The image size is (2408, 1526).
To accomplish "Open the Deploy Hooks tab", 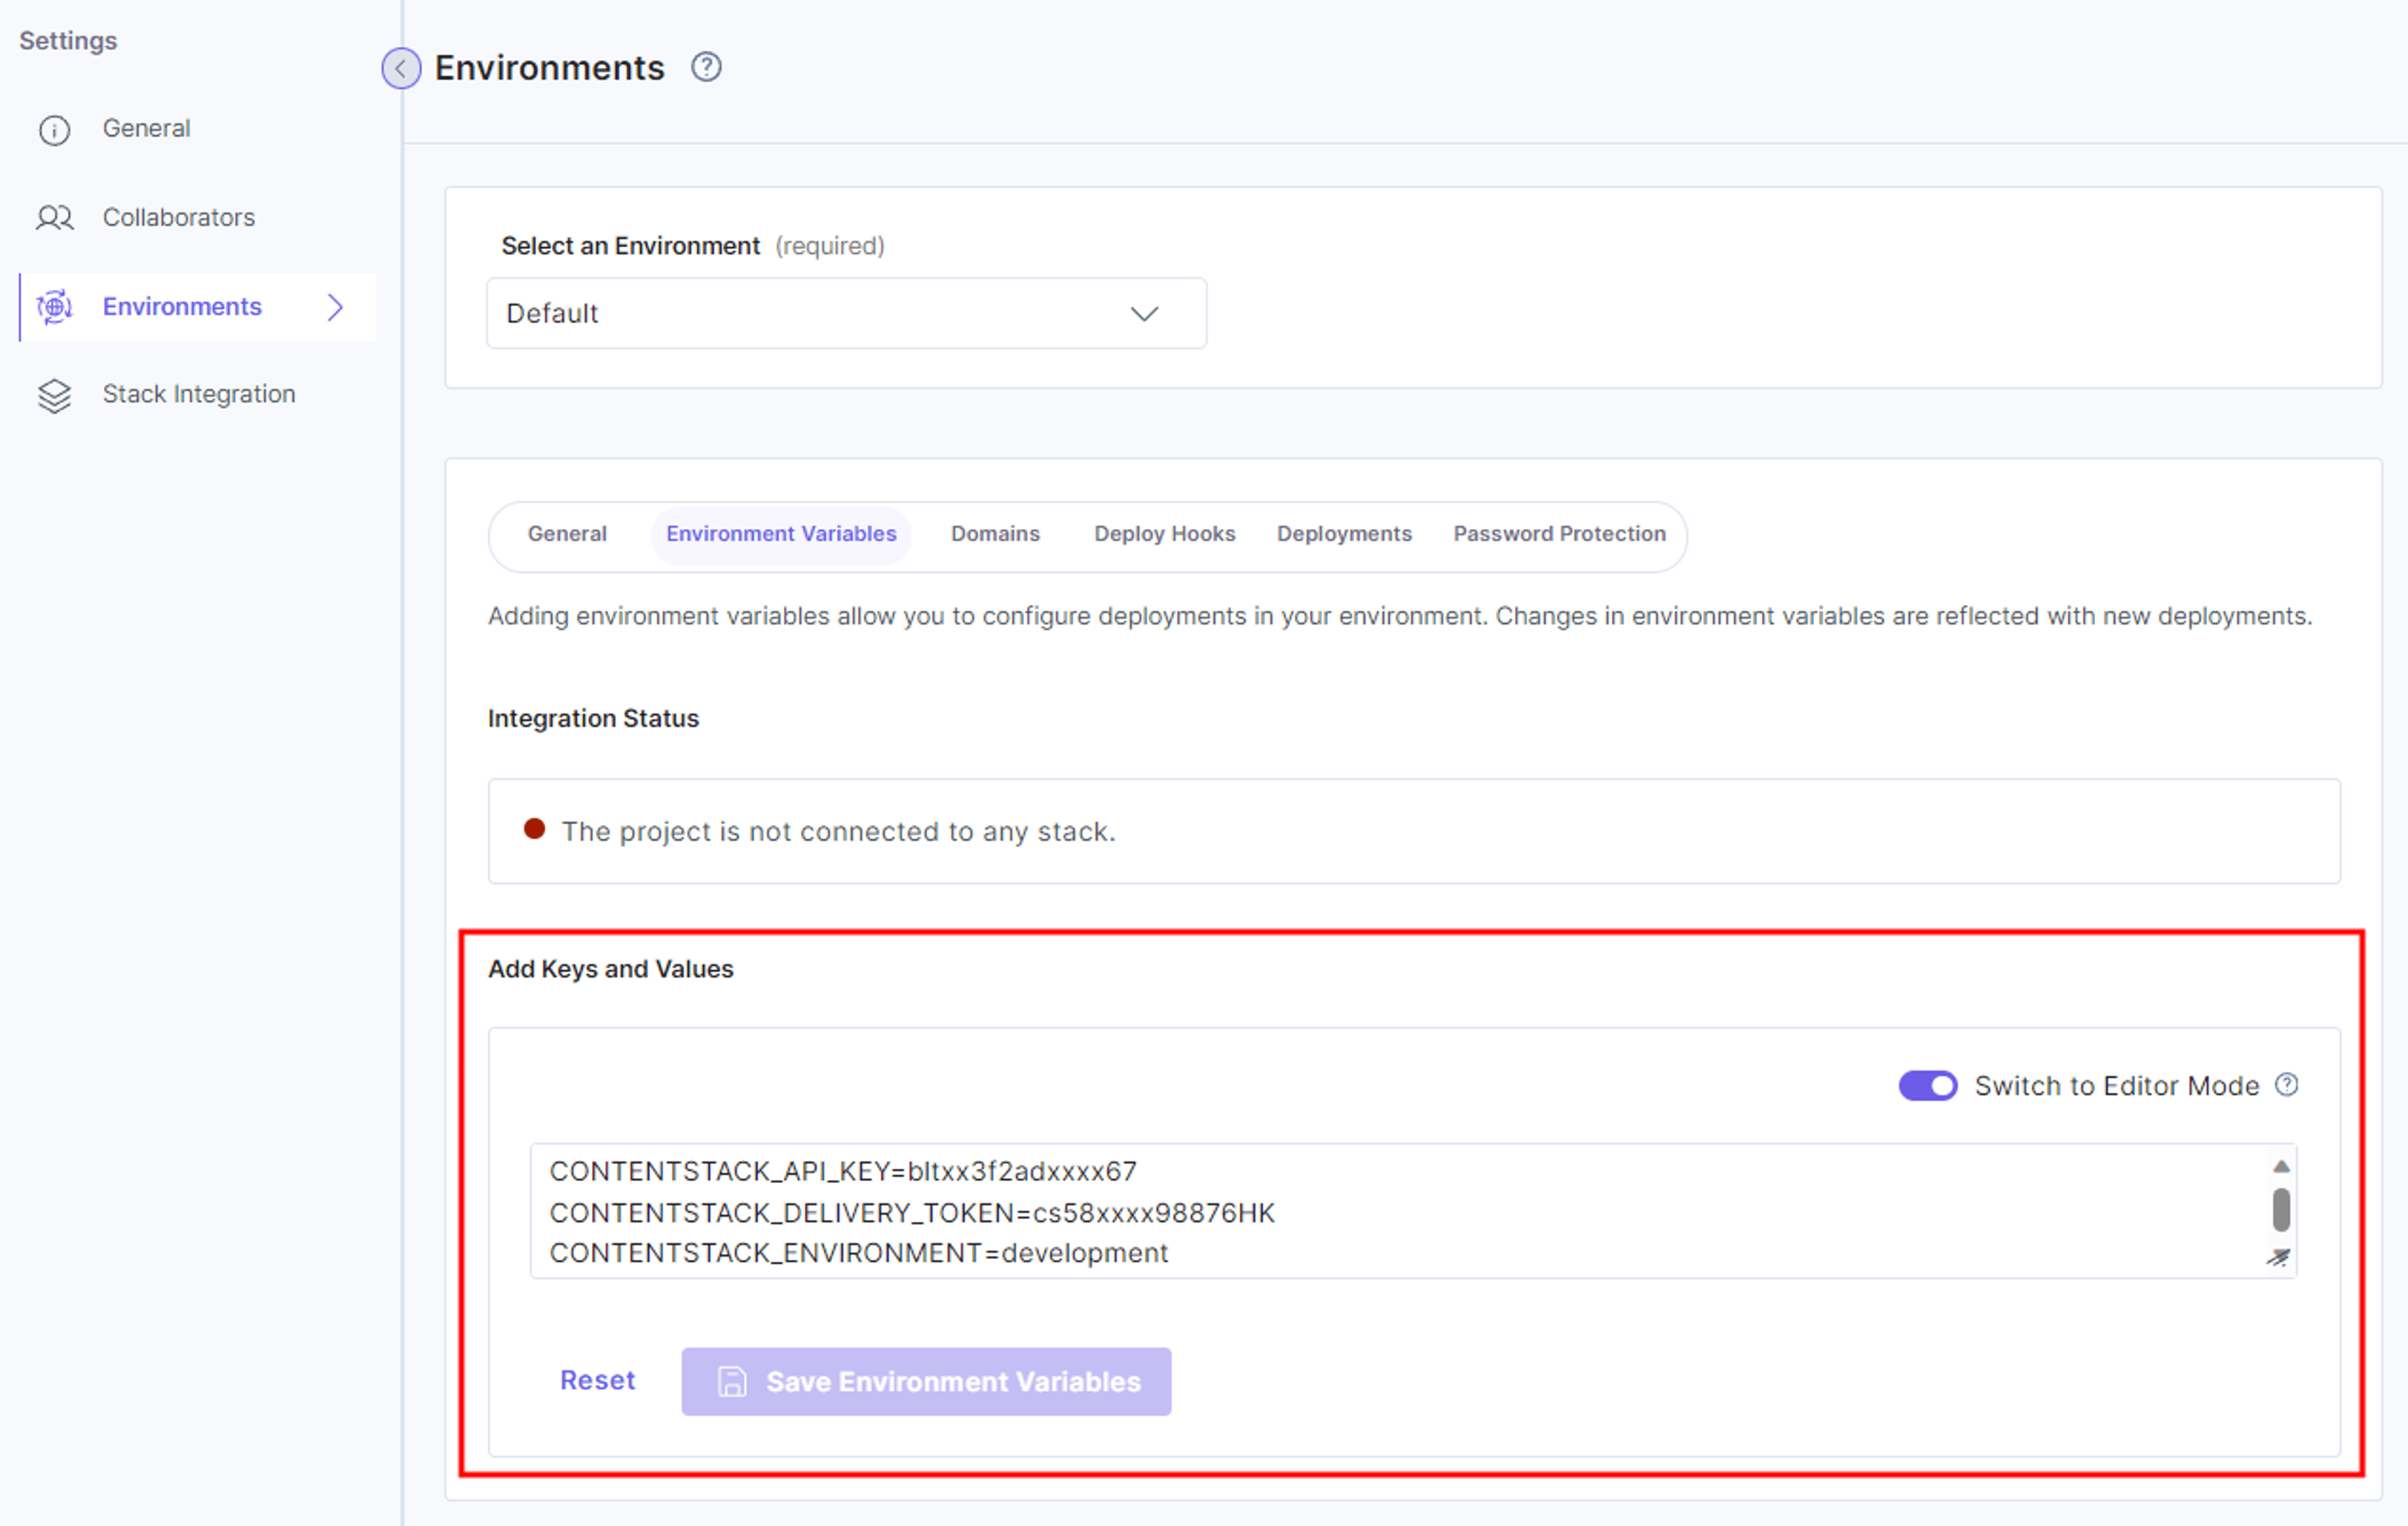I will click(x=1164, y=534).
